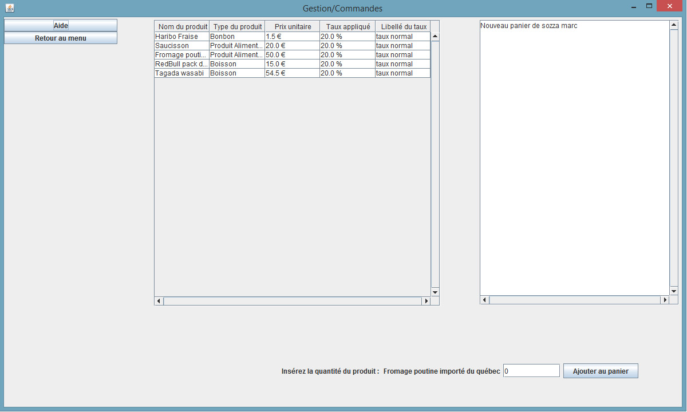Return to menu with Retour au menu
687x412 pixels.
(x=61, y=38)
